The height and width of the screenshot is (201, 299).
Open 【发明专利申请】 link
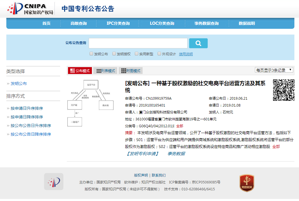pos(142,154)
